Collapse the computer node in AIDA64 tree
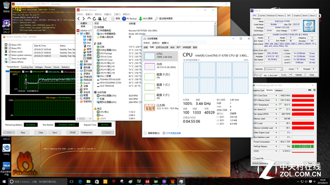 click(78, 33)
